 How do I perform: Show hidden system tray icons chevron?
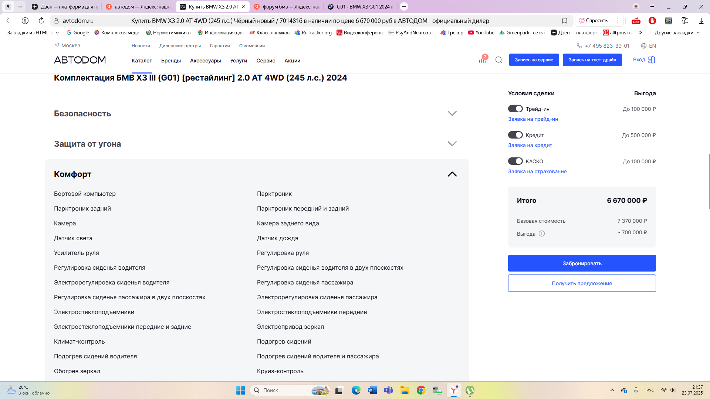(612, 390)
